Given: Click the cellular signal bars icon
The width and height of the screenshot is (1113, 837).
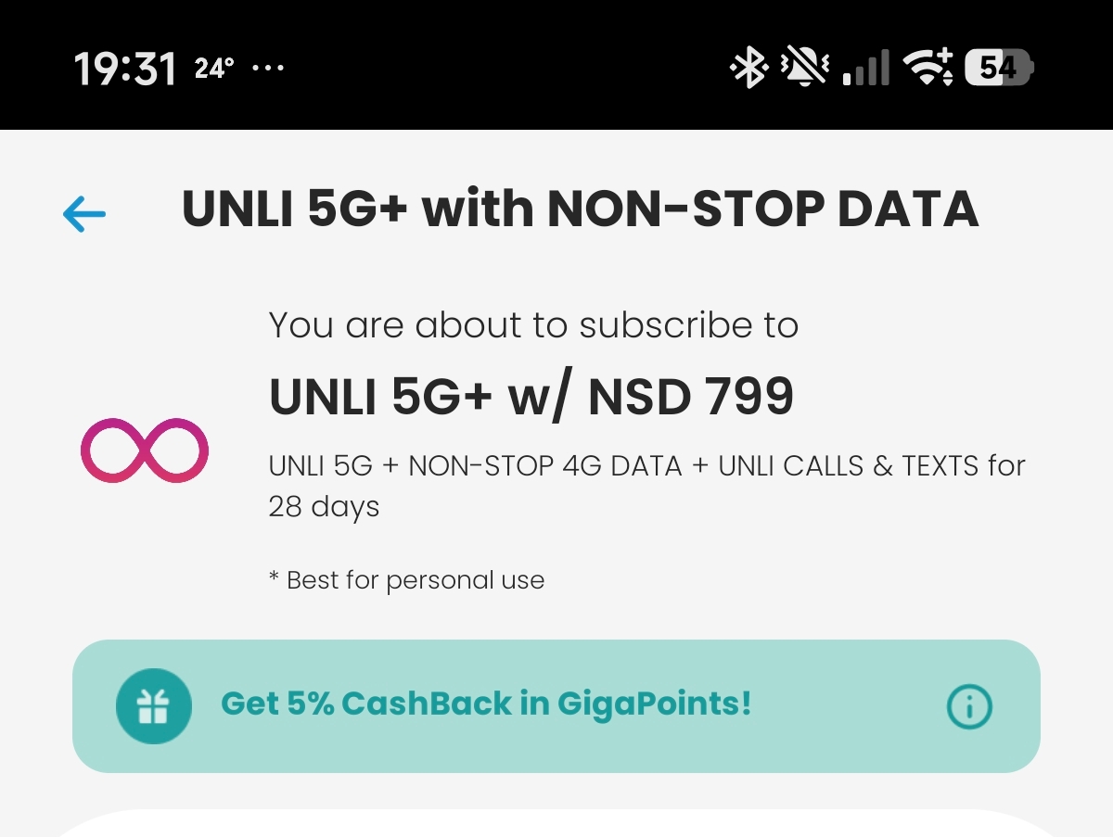Looking at the screenshot, I should pyautogui.click(x=865, y=68).
